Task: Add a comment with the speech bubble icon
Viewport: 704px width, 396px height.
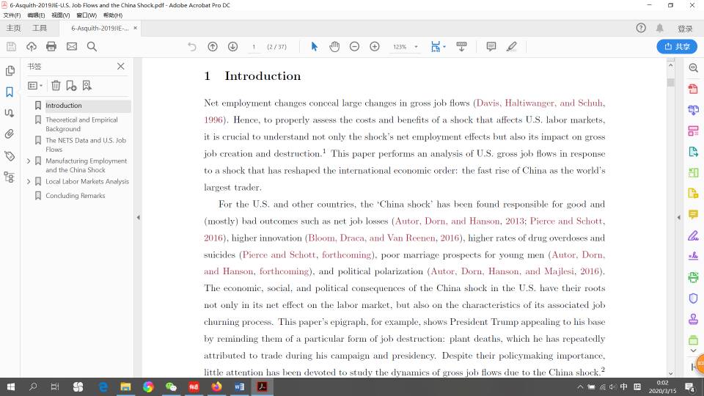Action: [x=491, y=47]
